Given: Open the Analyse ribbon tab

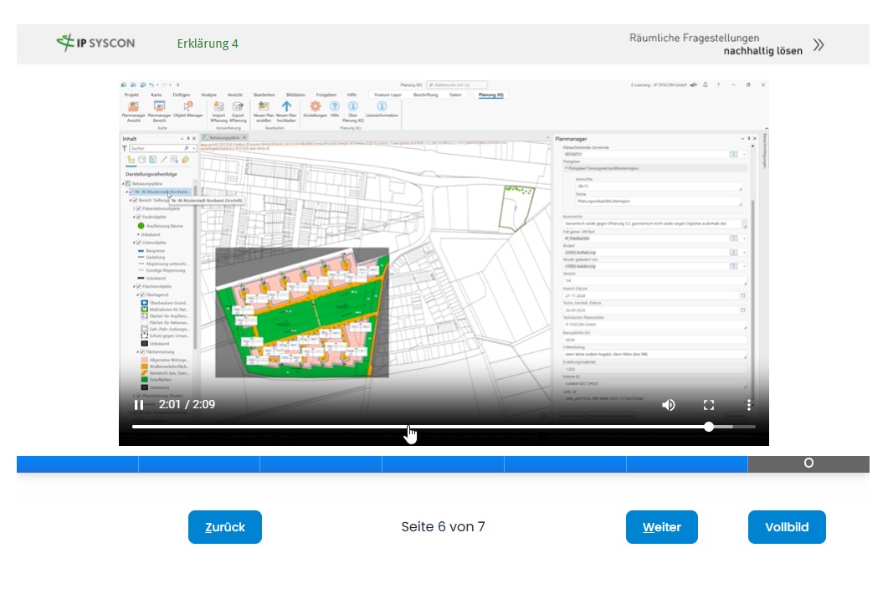Looking at the screenshot, I should (x=208, y=95).
